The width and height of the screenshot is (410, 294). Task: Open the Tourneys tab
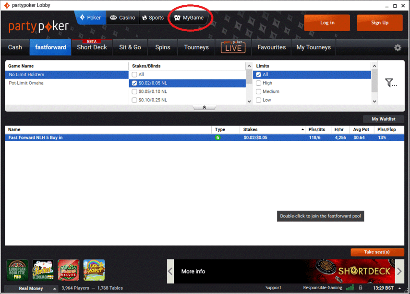(x=196, y=47)
